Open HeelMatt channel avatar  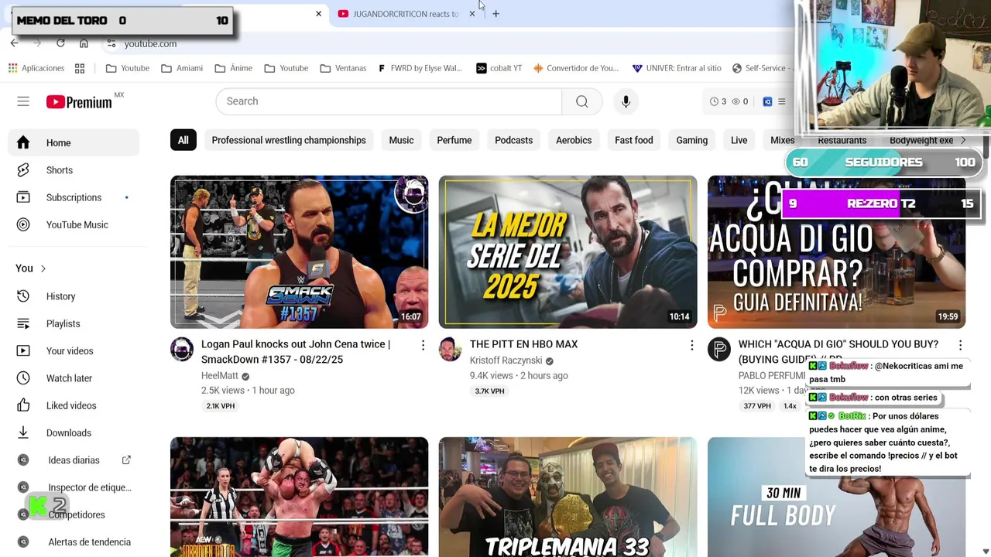pos(182,349)
